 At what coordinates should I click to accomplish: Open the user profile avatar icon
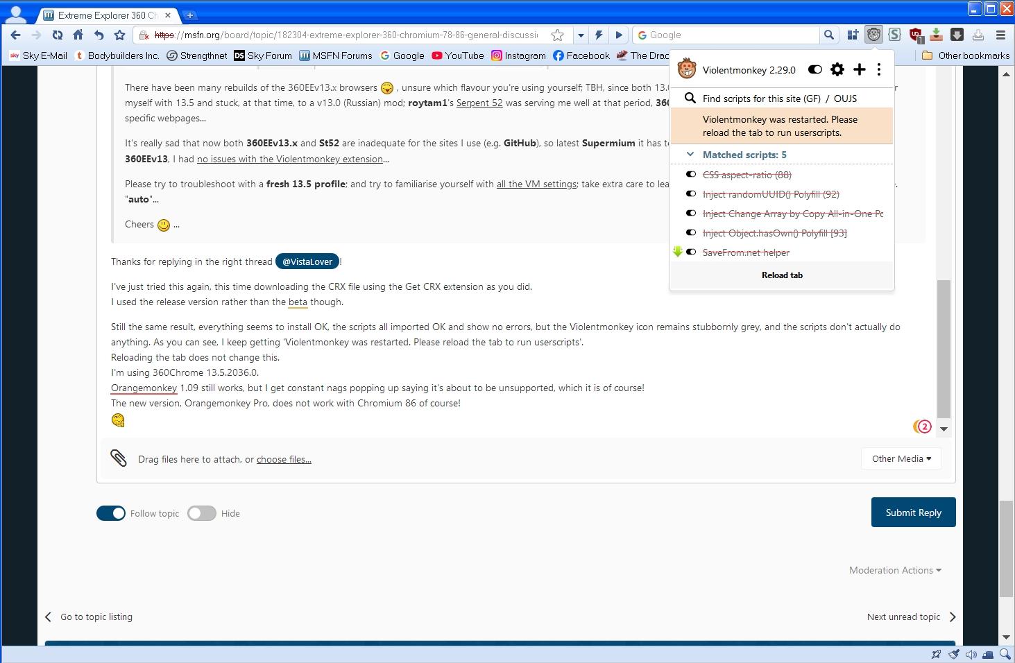(16, 13)
